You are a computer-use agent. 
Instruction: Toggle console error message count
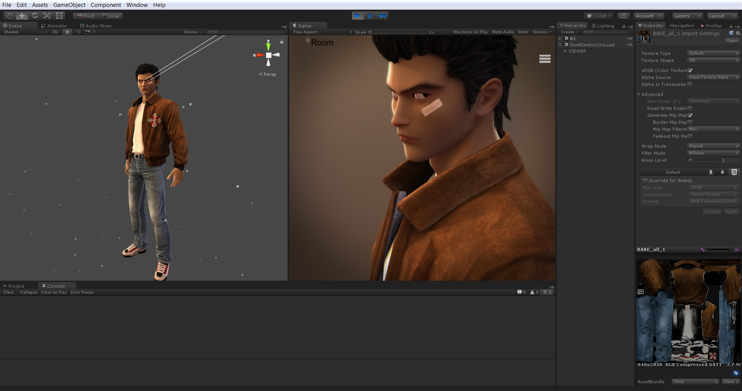point(547,292)
